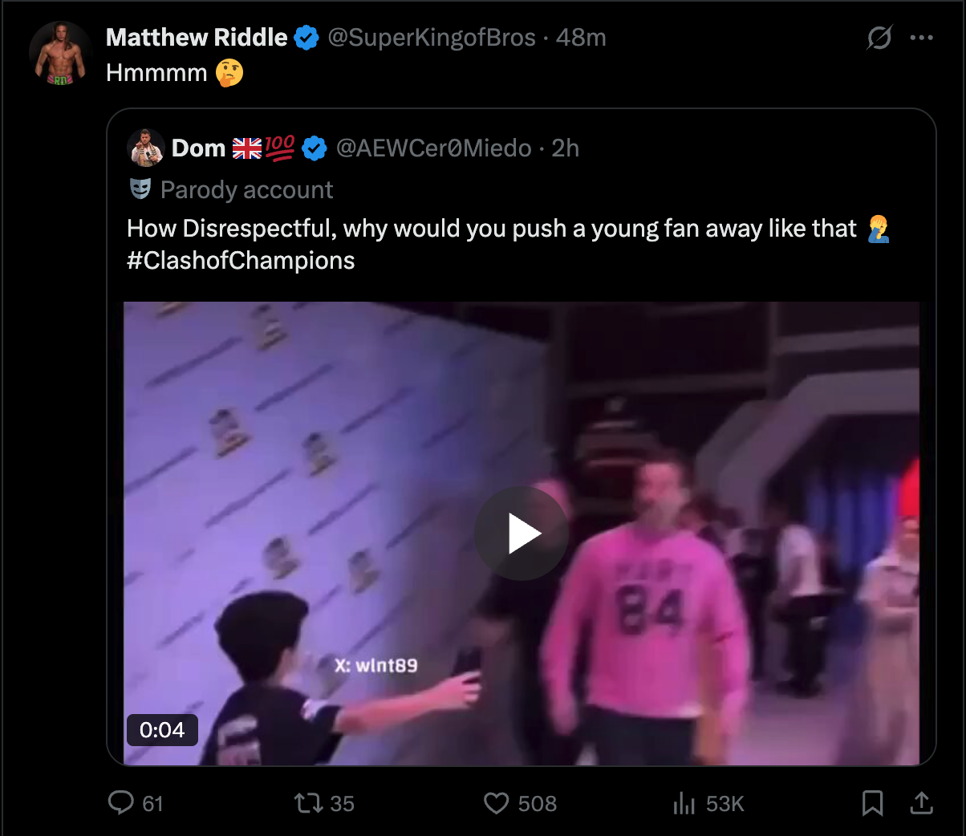Click Dom's blue verified badge
Screen dimensions: 966x836
click(314, 148)
